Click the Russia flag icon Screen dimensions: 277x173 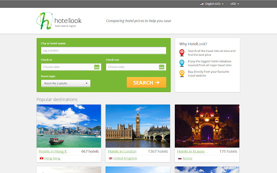point(180,158)
